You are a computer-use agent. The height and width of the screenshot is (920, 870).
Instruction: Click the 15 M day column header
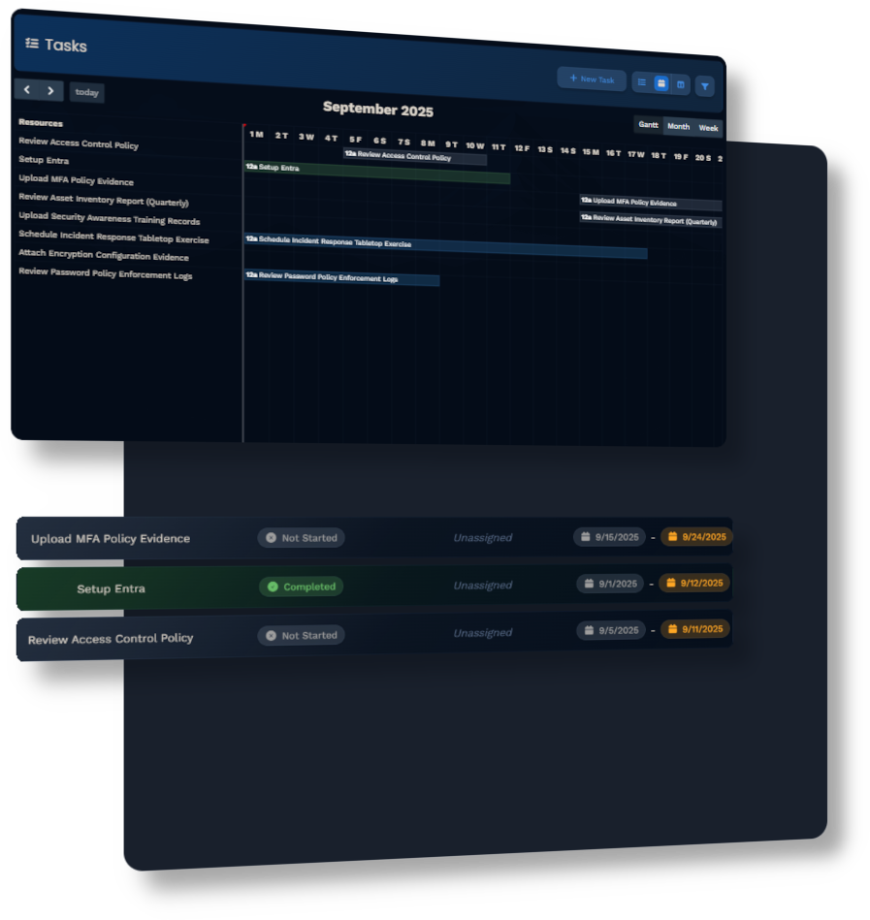(x=591, y=151)
